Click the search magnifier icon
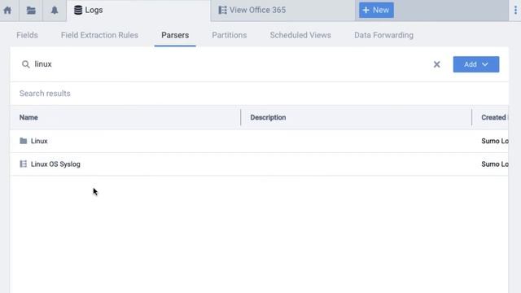 pos(25,64)
